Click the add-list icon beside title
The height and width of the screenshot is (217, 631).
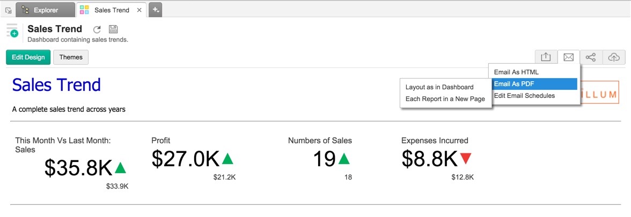pyautogui.click(x=12, y=30)
